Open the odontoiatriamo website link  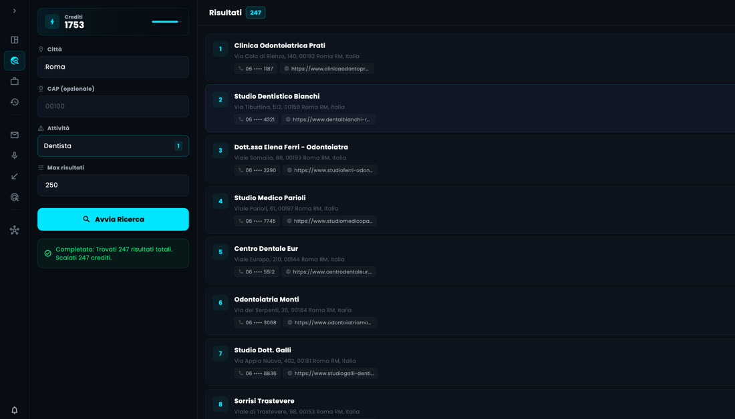[x=330, y=322]
